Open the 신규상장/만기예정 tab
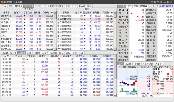Viewport: 174px width, 102px height. pos(54,6)
